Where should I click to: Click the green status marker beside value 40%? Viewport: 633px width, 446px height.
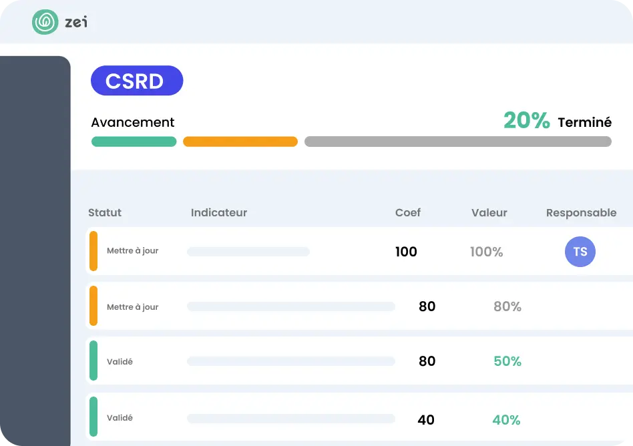coord(93,417)
